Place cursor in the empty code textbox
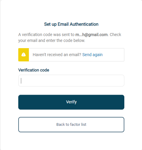Screen dimensions: 142x150 pyautogui.click(x=71, y=81)
